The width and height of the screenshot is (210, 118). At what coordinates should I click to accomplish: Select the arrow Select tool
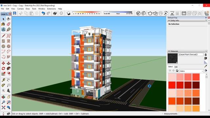click(x=3, y=19)
